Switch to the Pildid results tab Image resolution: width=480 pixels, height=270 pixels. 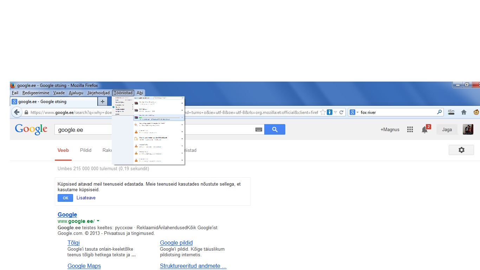[86, 150]
